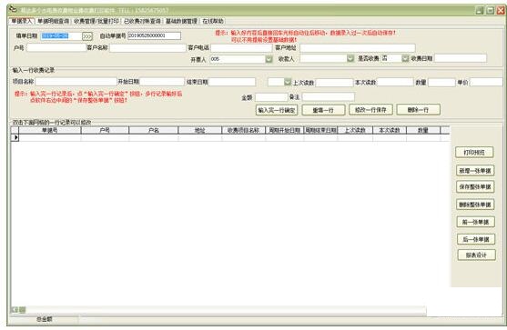
Task: Switch to 基础数据管理 tab
Action: tap(181, 21)
